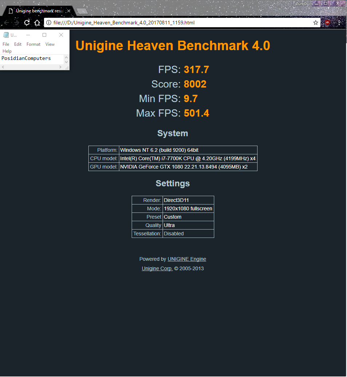This screenshot has width=347, height=377.
Task: Click the Tessellation Disabled cell
Action: pos(188,234)
